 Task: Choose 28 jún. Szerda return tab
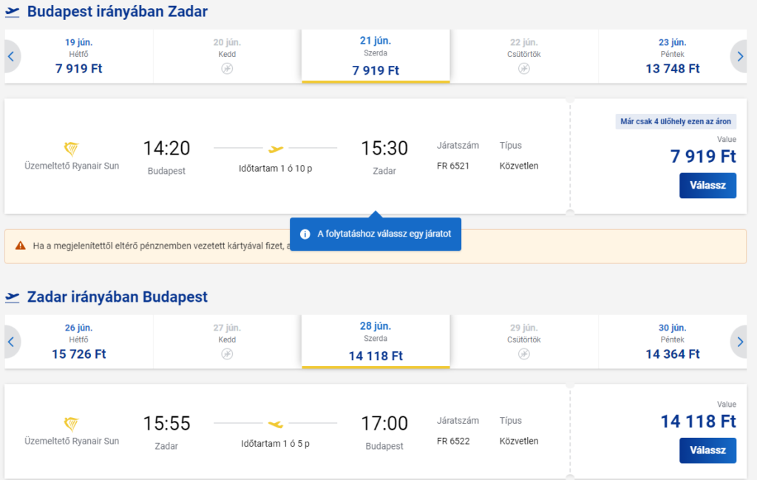pyautogui.click(x=376, y=342)
